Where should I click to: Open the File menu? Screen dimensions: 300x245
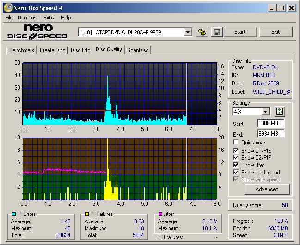pos(9,18)
